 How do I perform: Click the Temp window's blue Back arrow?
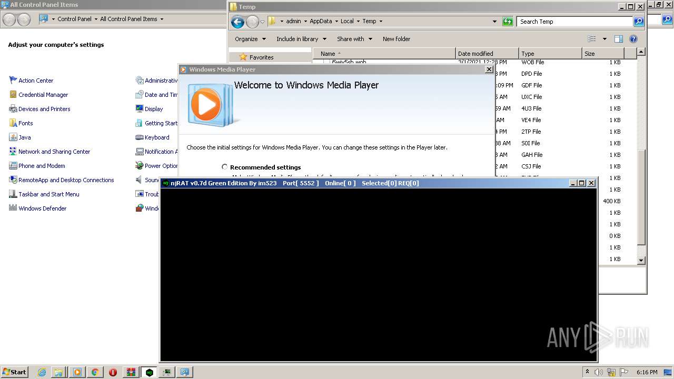pyautogui.click(x=237, y=22)
